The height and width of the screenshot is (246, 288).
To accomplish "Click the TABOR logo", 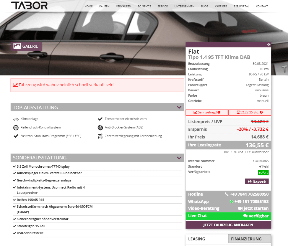I will pos(29,6).
